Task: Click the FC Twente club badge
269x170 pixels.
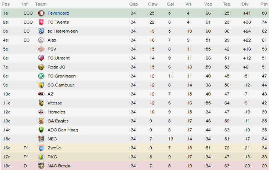Action: pos(41,22)
